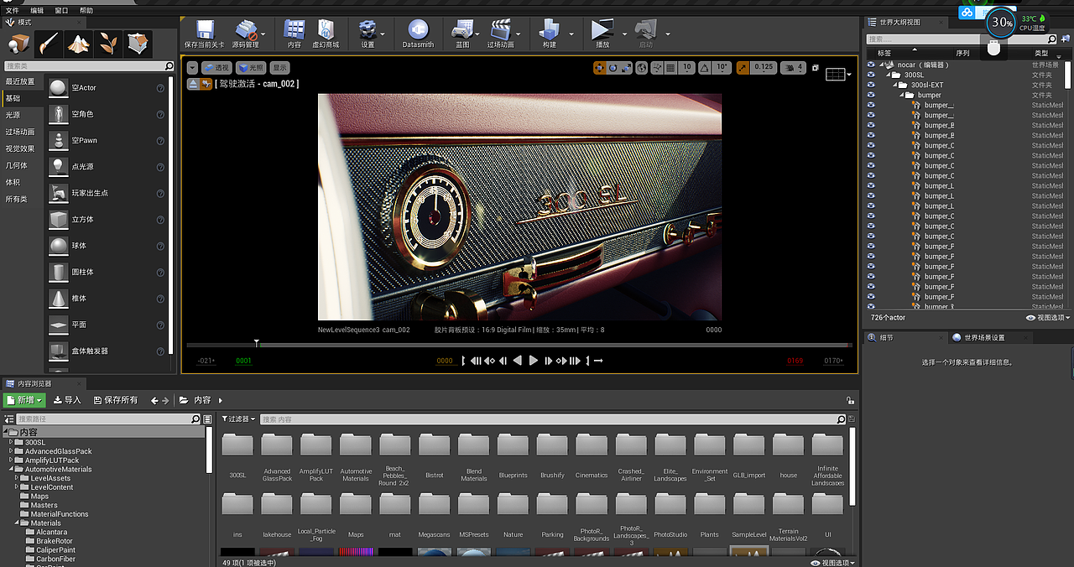Click the camera speed value 4 control

[794, 68]
